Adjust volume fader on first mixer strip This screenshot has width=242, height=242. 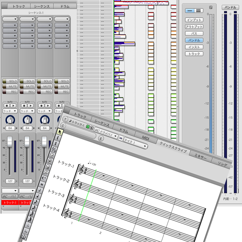coord(10,141)
